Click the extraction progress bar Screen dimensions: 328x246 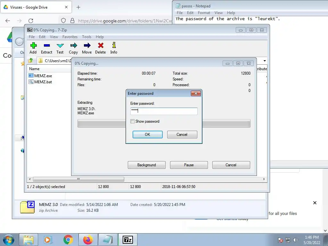164,123
